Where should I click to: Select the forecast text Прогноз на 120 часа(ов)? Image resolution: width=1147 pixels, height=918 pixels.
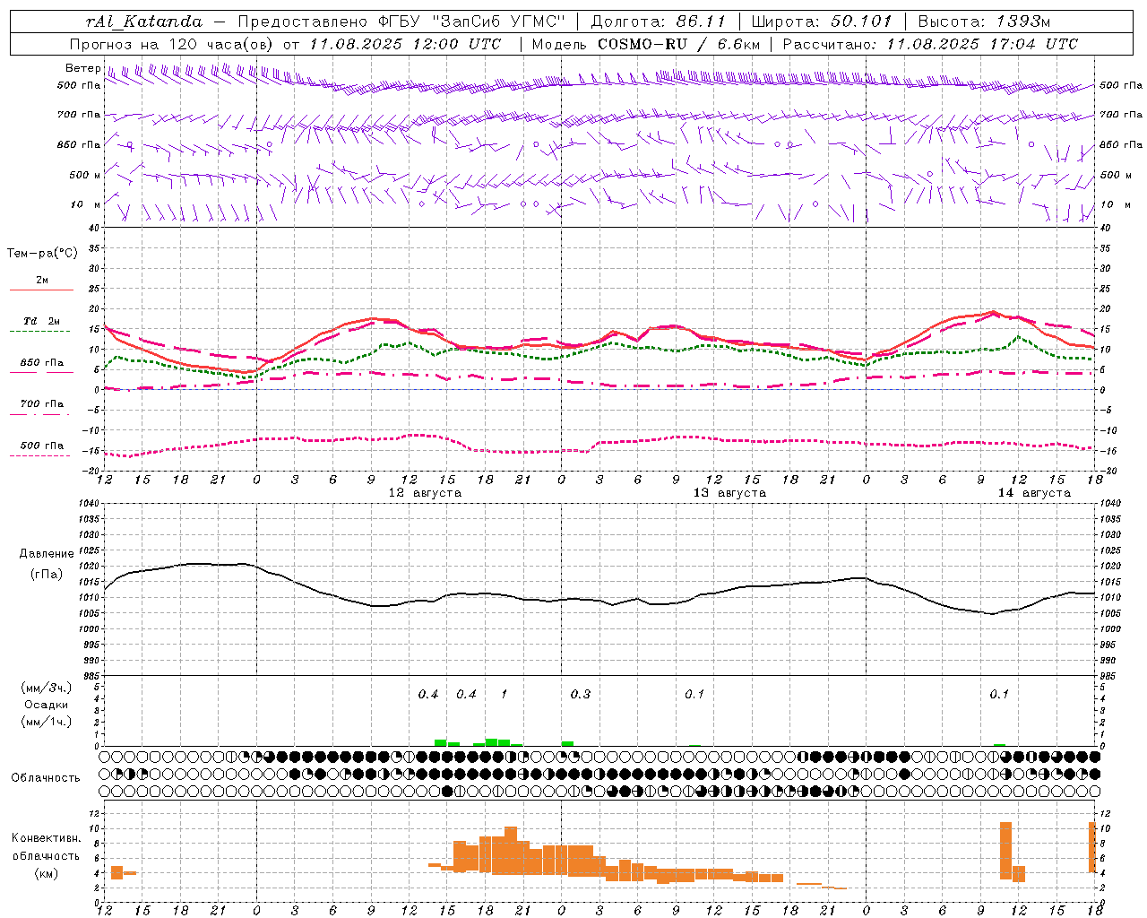(172, 44)
